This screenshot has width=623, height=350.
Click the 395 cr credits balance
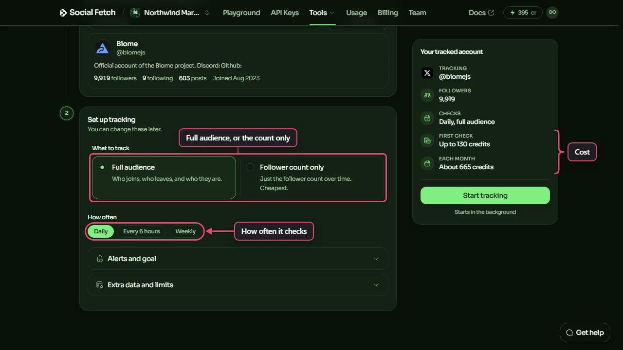(523, 13)
